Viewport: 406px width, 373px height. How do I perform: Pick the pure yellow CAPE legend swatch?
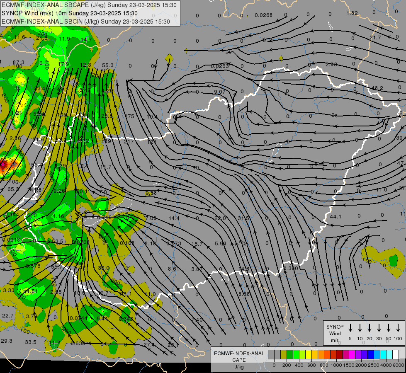(x=309, y=355)
